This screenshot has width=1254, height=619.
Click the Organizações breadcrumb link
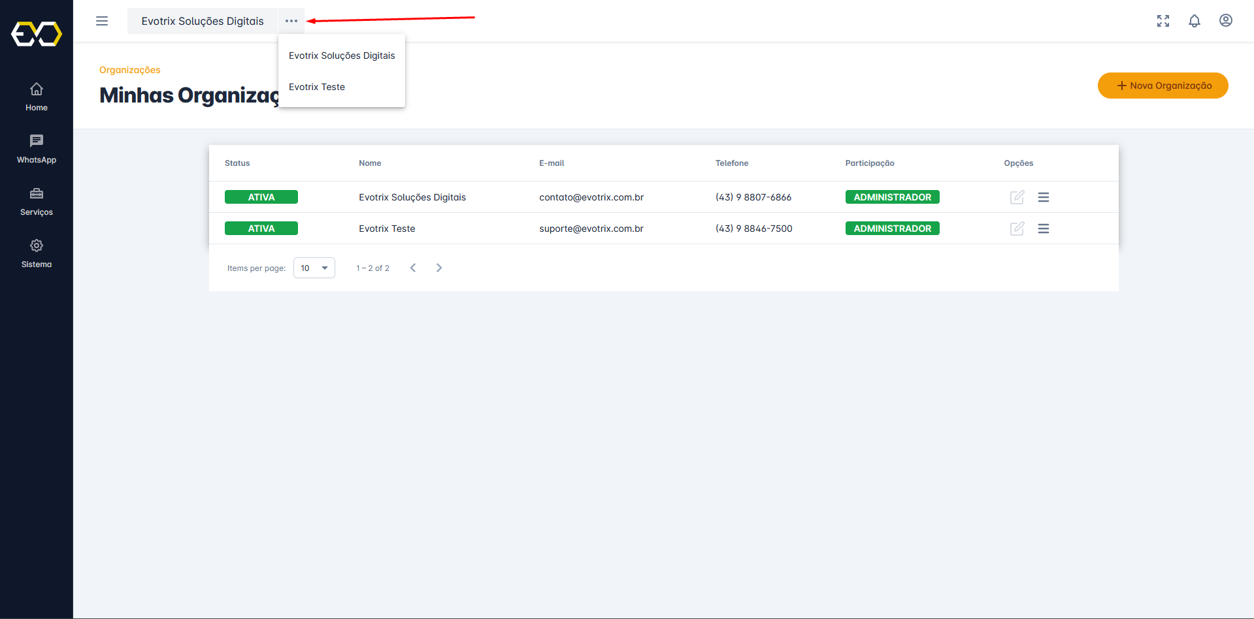point(129,70)
